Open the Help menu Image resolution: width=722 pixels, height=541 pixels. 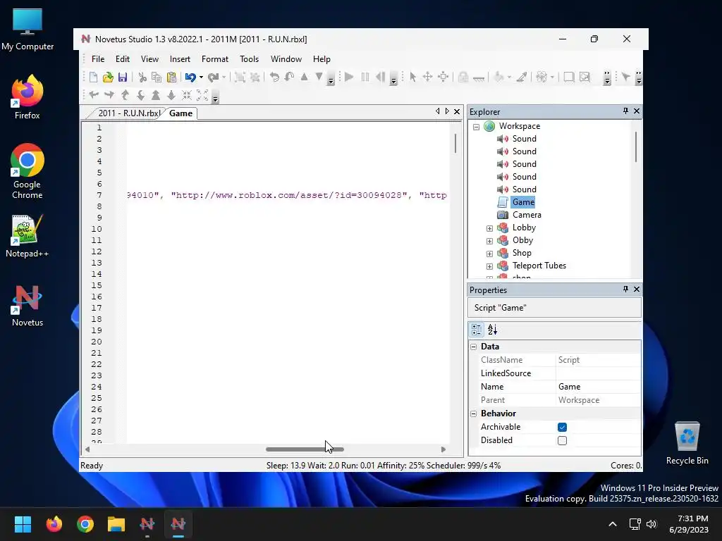[x=322, y=59]
